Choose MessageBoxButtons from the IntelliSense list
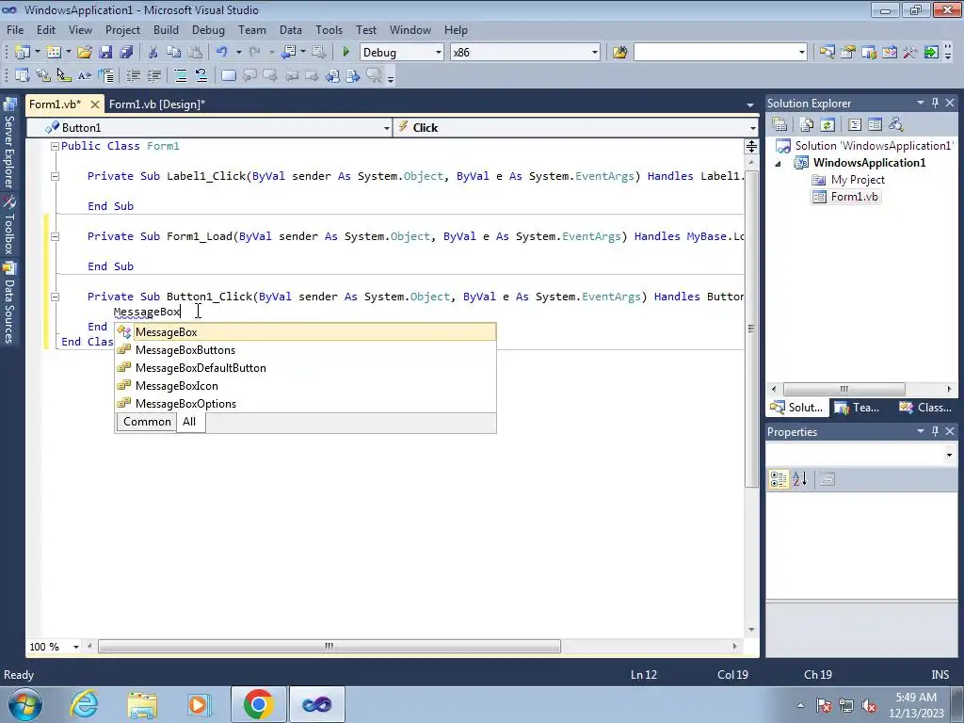 tap(306, 350)
